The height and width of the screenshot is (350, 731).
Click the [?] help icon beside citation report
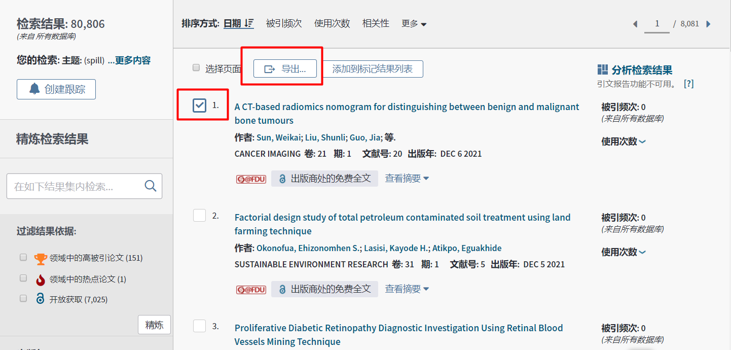coord(688,84)
